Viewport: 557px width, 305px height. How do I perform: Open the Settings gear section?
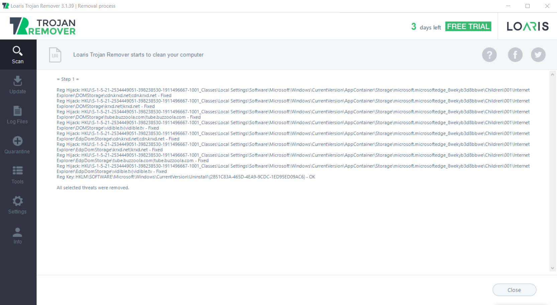tap(18, 205)
